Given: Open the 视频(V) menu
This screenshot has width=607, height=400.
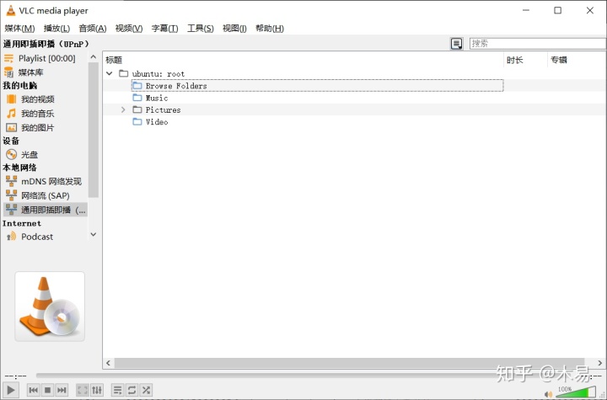Looking at the screenshot, I should click(129, 29).
